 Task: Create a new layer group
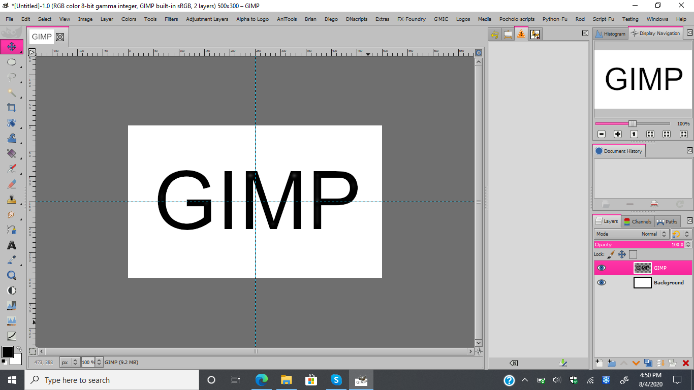coord(611,363)
